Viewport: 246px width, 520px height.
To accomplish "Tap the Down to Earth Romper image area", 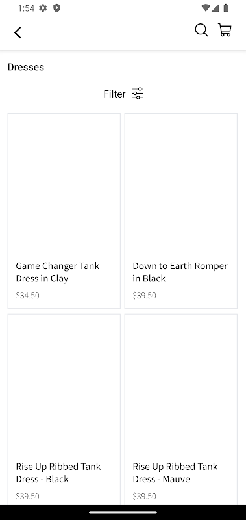I will tap(181, 185).
